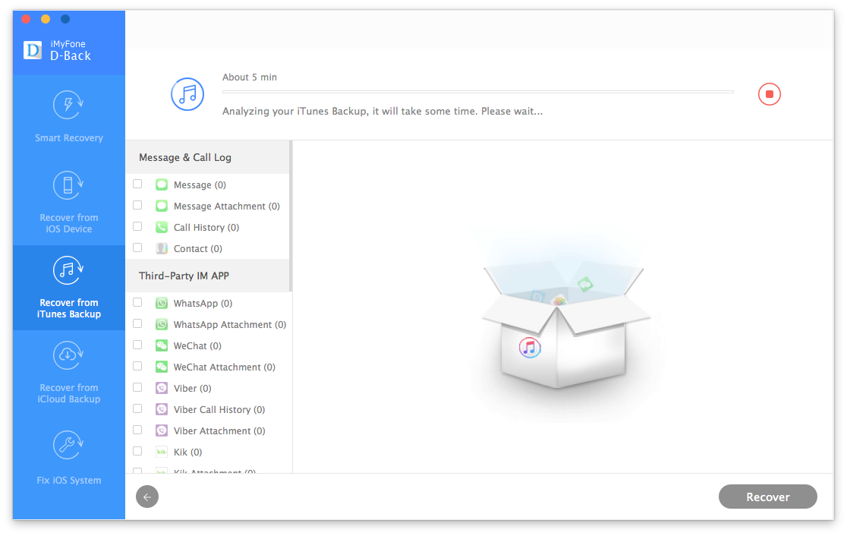The width and height of the screenshot is (847, 536).
Task: Click the Viber icon
Action: coord(162,388)
